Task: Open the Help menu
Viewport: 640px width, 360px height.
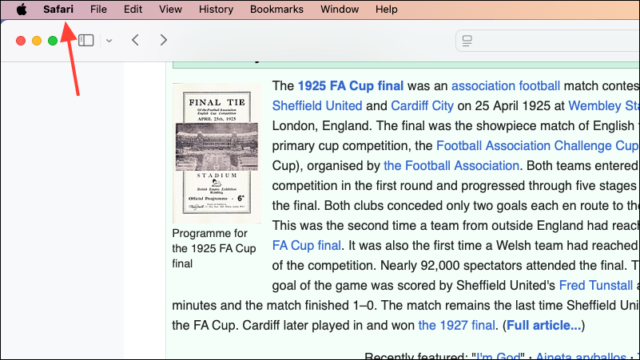Action: (387, 9)
